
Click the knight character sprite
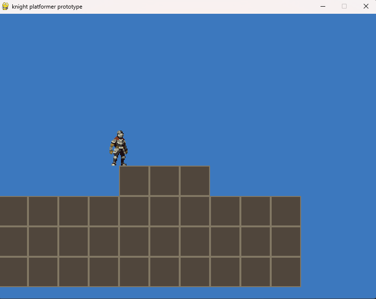tap(119, 148)
